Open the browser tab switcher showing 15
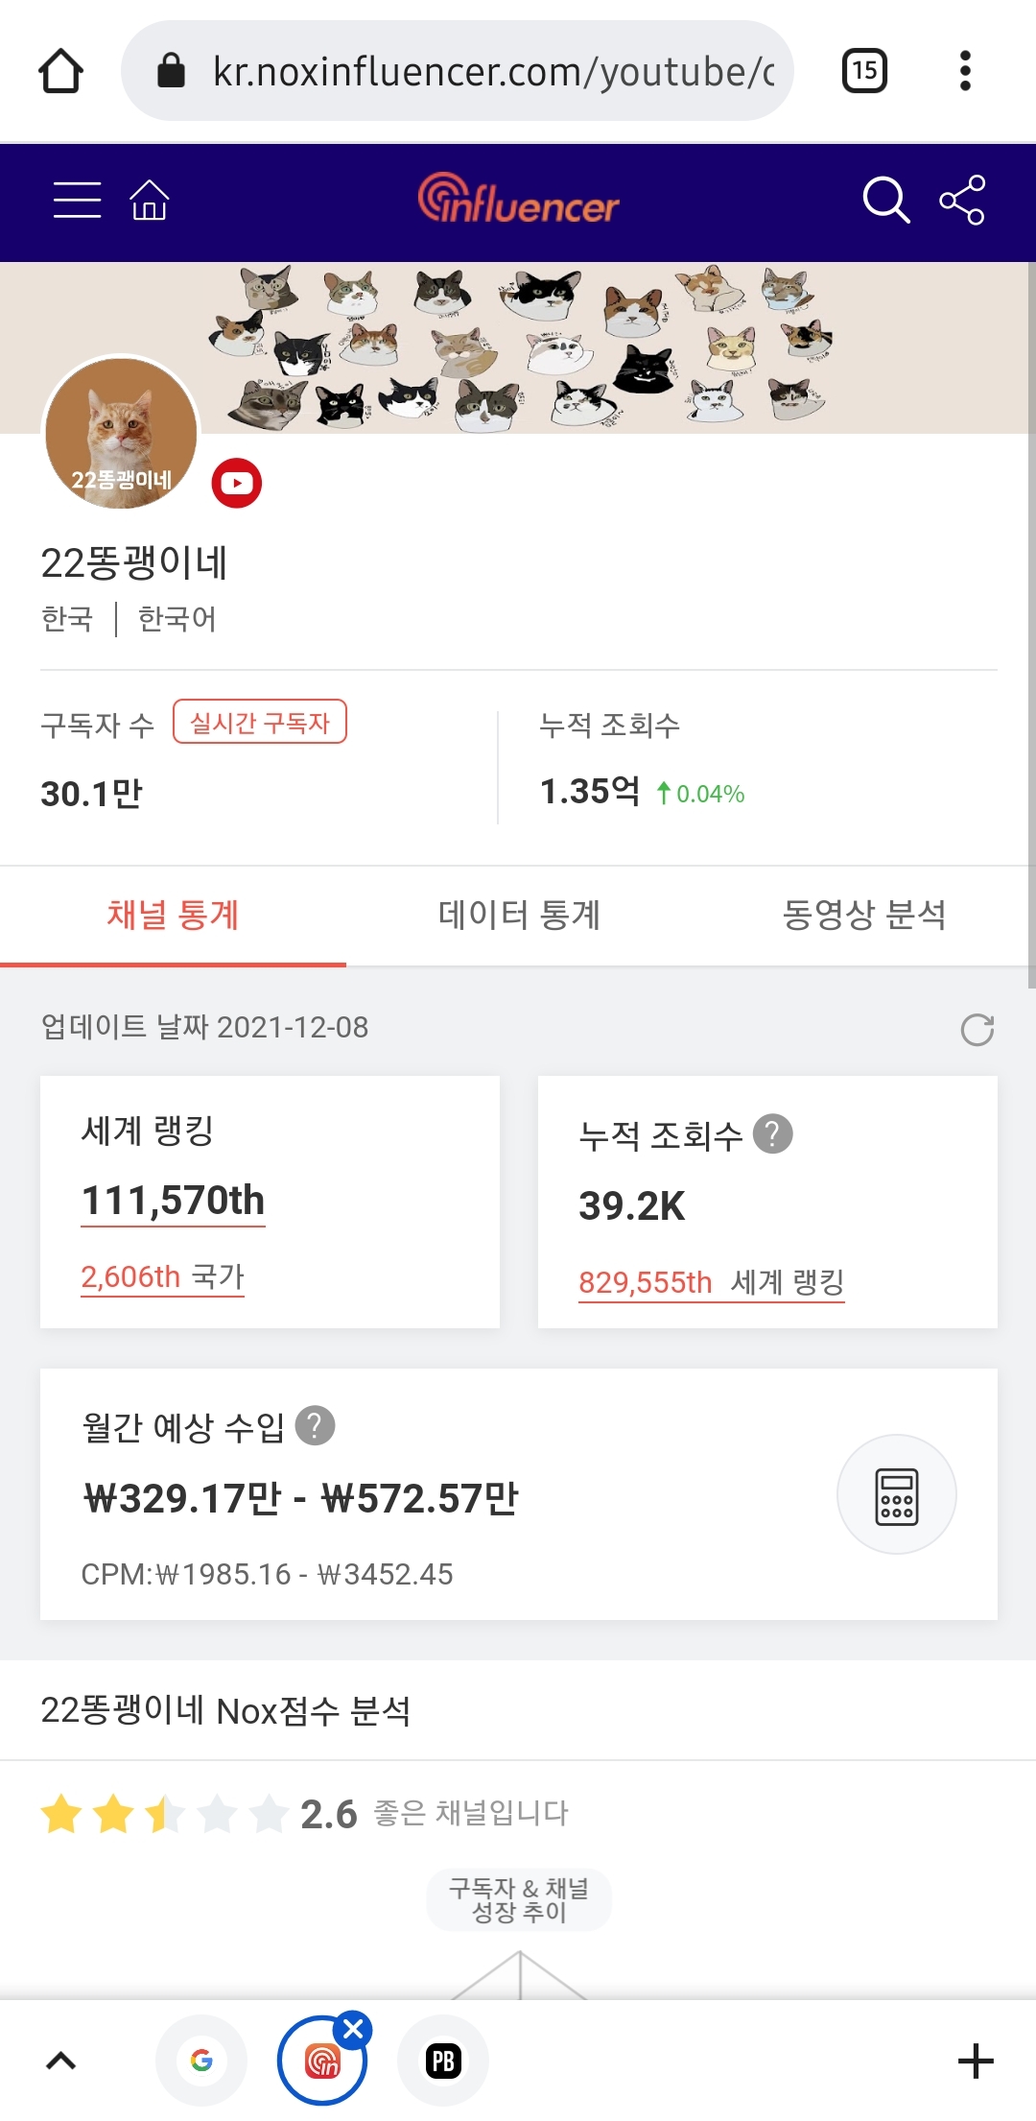 (x=864, y=71)
